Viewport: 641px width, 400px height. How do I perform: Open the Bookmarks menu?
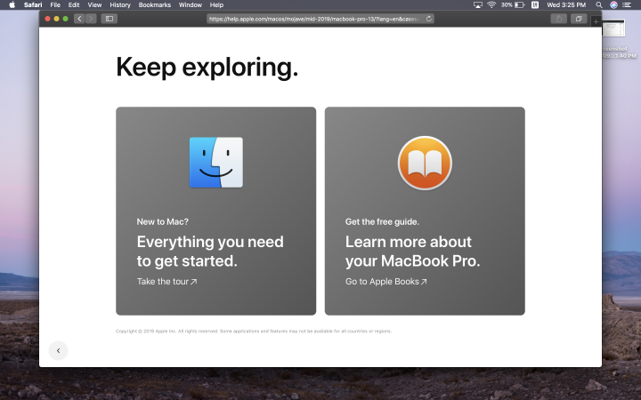coord(155,5)
